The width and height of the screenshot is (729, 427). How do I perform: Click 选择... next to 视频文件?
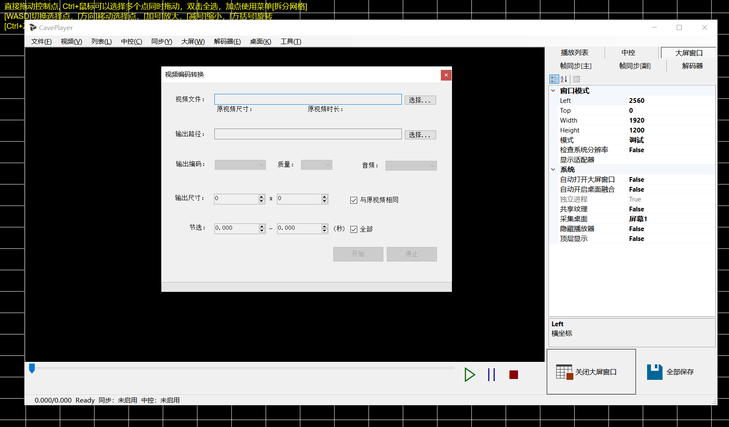point(420,99)
